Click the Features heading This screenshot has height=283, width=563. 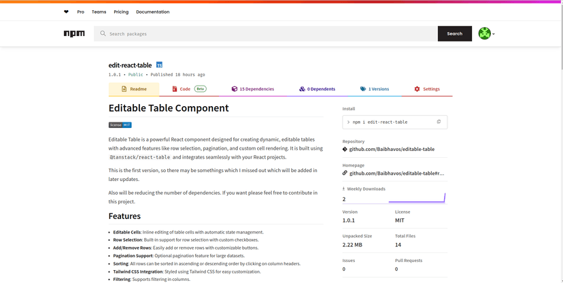point(124,216)
